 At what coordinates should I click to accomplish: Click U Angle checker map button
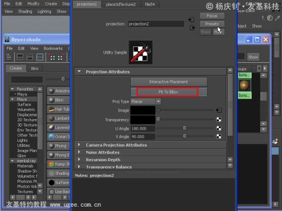coord(219,128)
